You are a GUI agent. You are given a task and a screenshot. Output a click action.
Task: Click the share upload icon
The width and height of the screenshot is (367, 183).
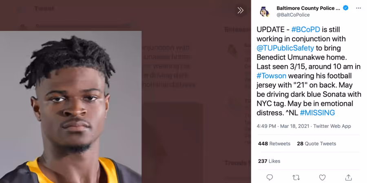pos(349,177)
